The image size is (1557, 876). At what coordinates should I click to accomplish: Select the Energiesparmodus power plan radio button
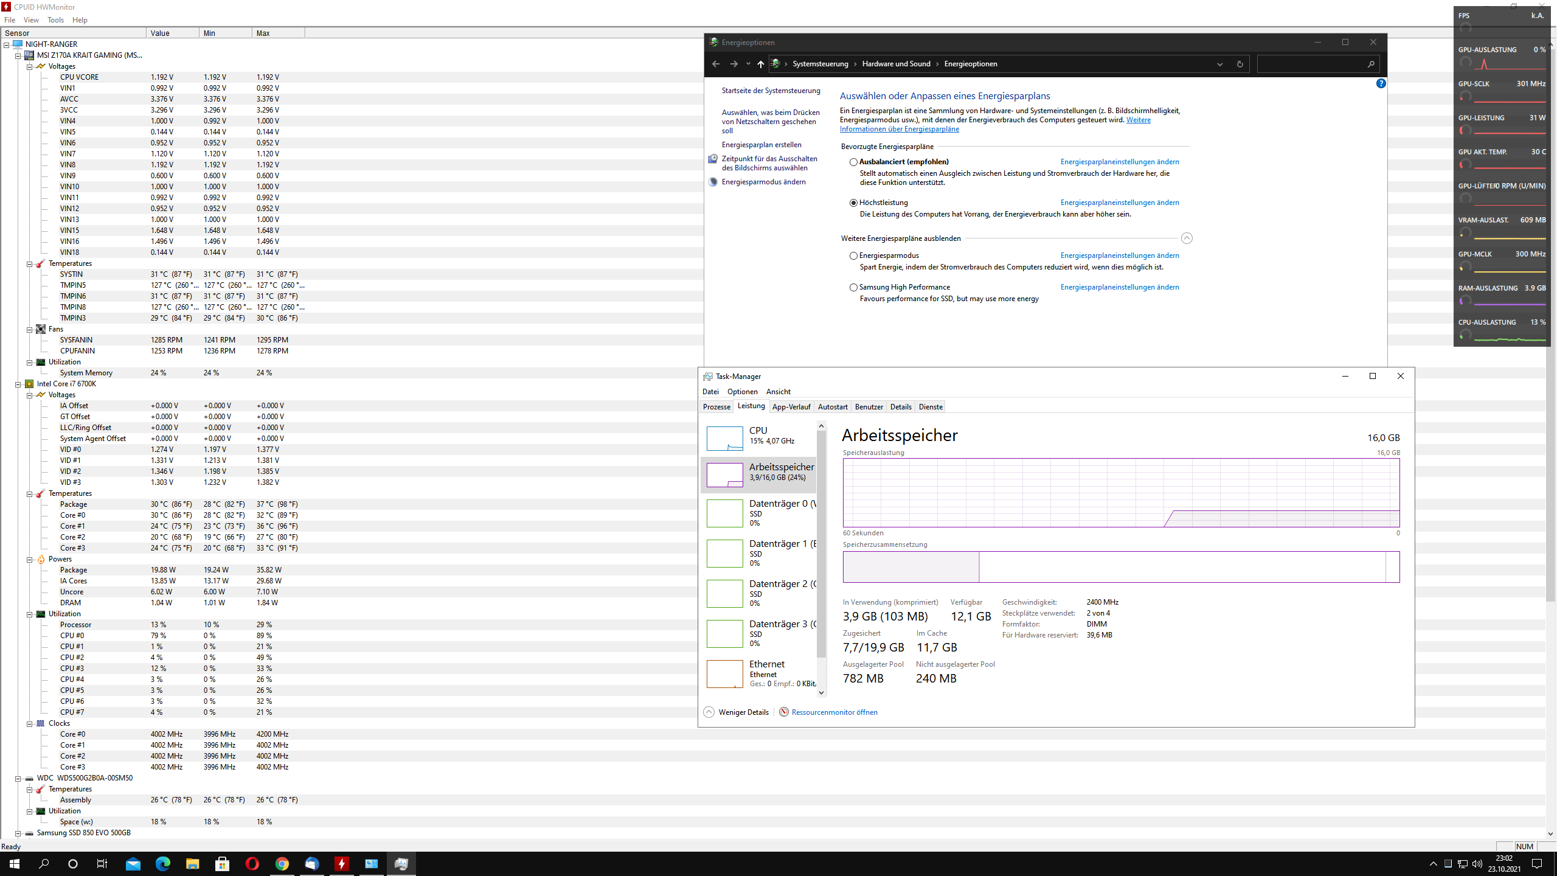pos(853,256)
